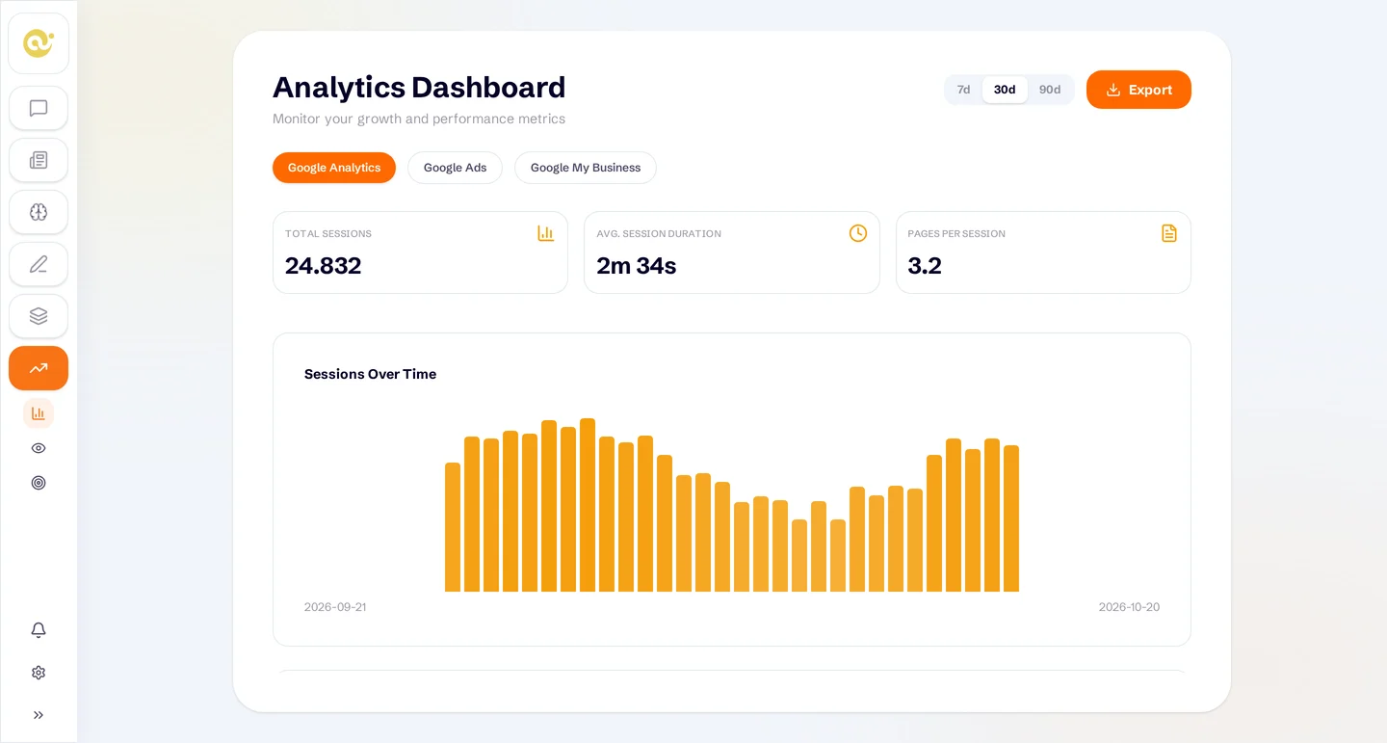Open notifications bell icon

click(39, 630)
